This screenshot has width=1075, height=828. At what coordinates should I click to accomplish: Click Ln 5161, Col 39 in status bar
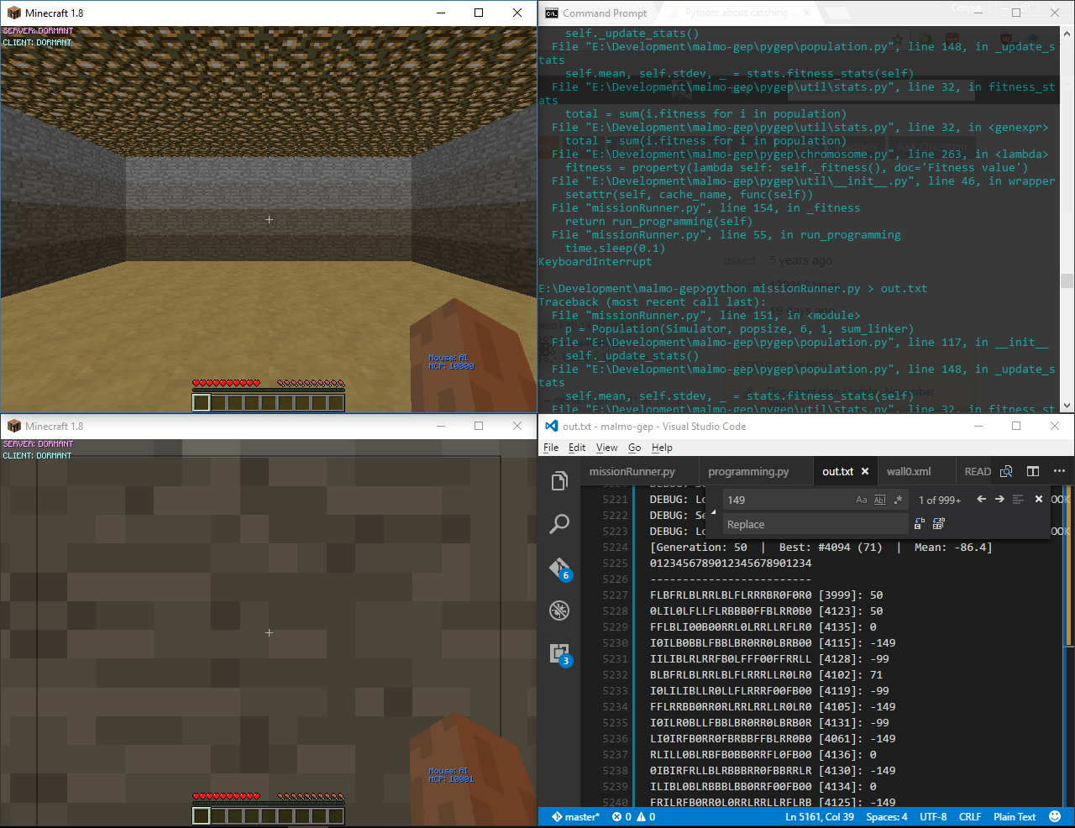click(x=820, y=816)
